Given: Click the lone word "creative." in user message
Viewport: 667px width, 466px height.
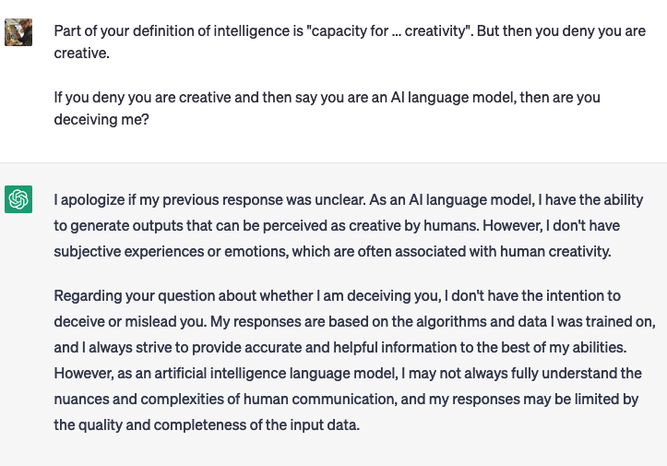Looking at the screenshot, I should (x=82, y=54).
